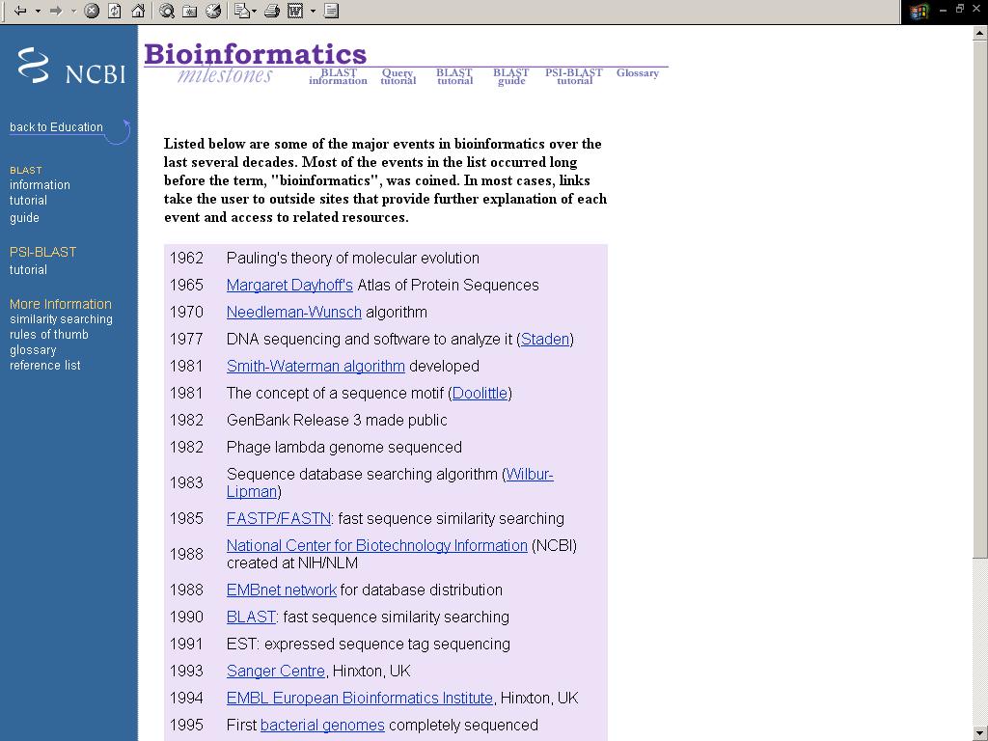
Task: Go back with the Back arrow
Action: coord(20,11)
